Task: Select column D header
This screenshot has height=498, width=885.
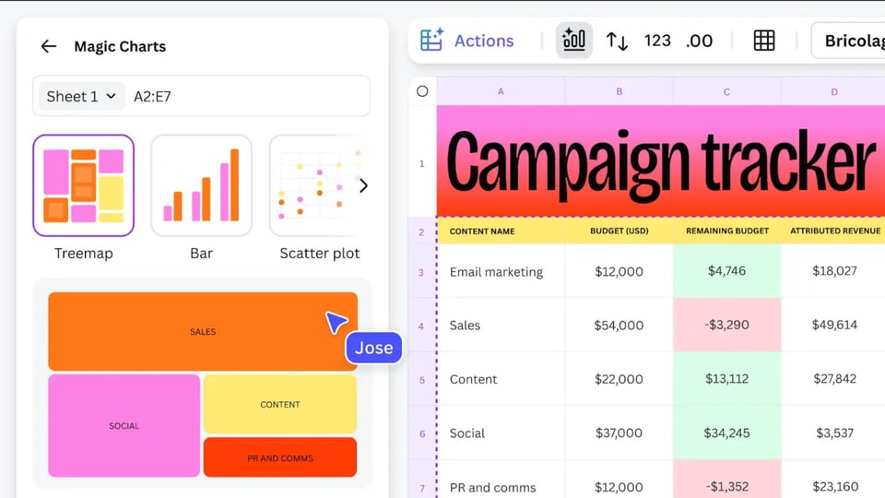Action: coord(833,91)
